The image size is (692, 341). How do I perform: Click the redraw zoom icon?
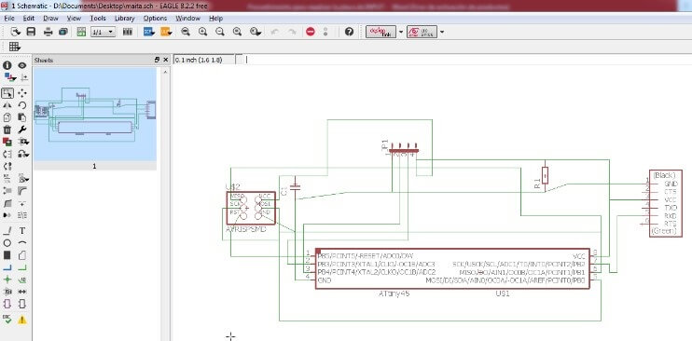(x=237, y=32)
